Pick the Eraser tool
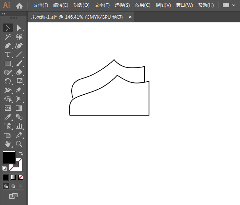The image size is (240, 205). point(19,72)
